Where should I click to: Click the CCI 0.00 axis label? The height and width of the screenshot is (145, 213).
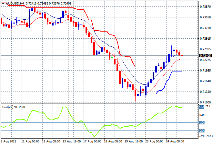click(202, 115)
